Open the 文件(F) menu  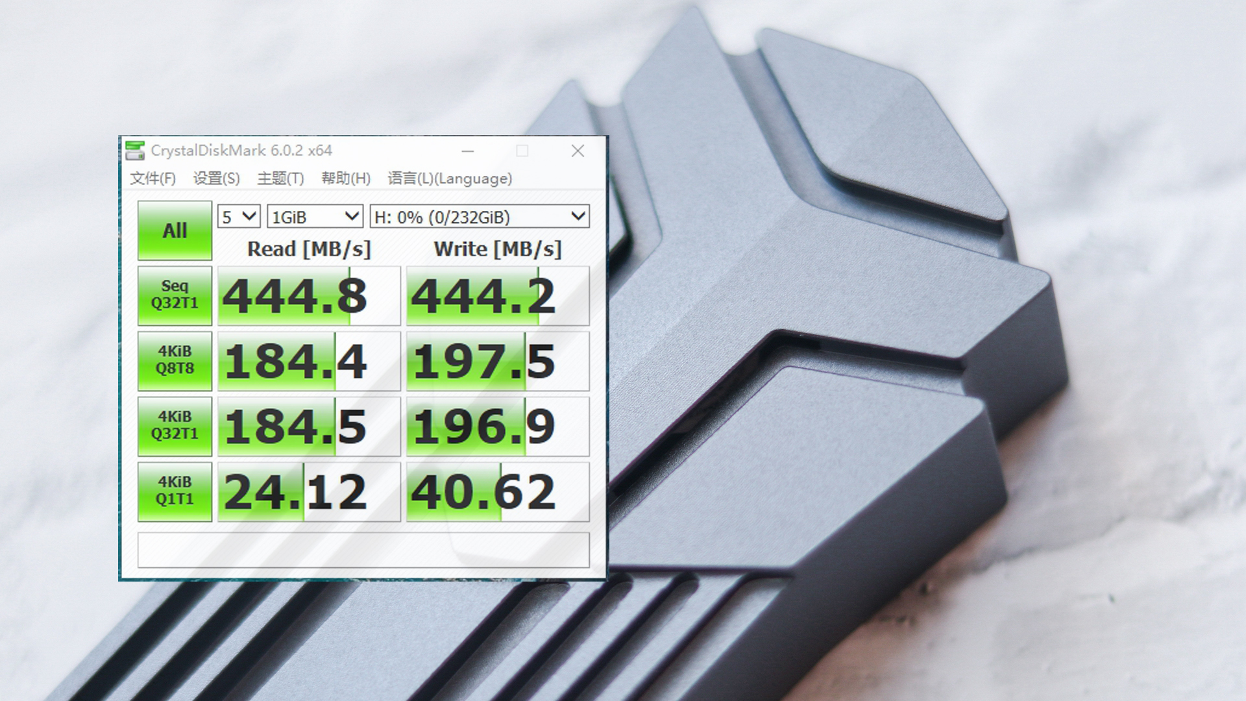(153, 178)
